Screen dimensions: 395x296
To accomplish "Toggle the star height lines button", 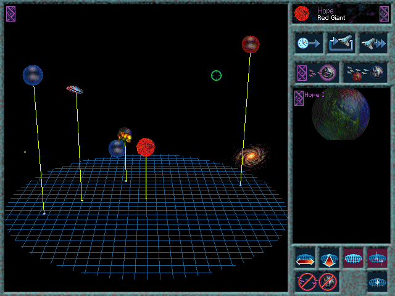I will (377, 258).
